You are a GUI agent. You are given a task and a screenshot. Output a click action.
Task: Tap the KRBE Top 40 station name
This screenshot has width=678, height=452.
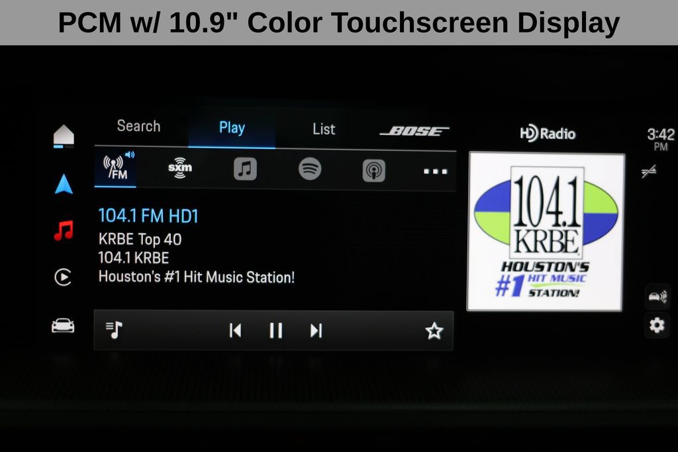140,240
